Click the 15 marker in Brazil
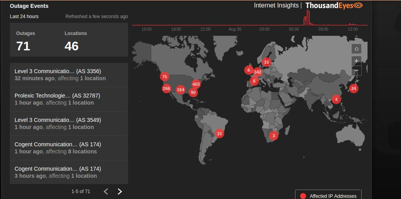The width and height of the screenshot is (401, 199). tap(219, 134)
